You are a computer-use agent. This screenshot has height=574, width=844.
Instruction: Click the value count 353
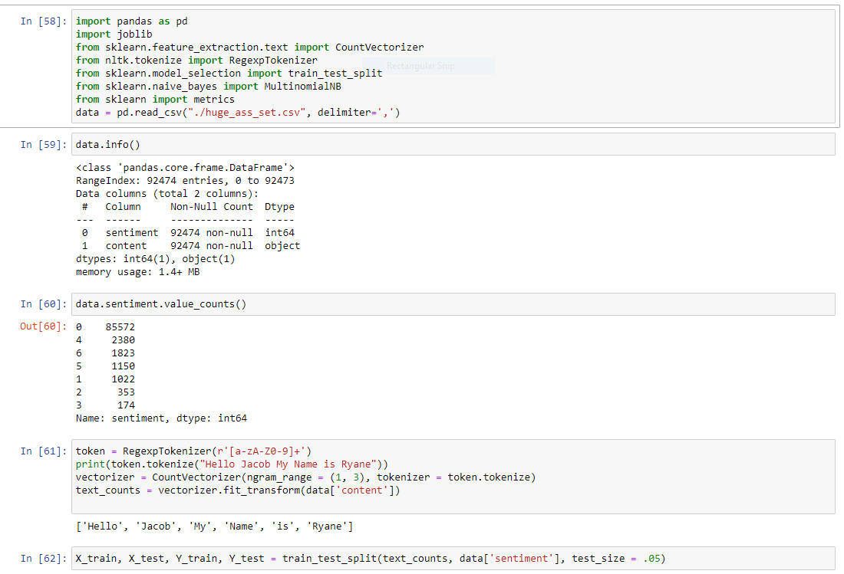(127, 392)
